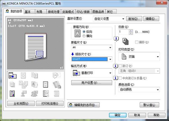Click the grayed stacked documents icon beside the crop-marks icon

[x=35, y=75]
